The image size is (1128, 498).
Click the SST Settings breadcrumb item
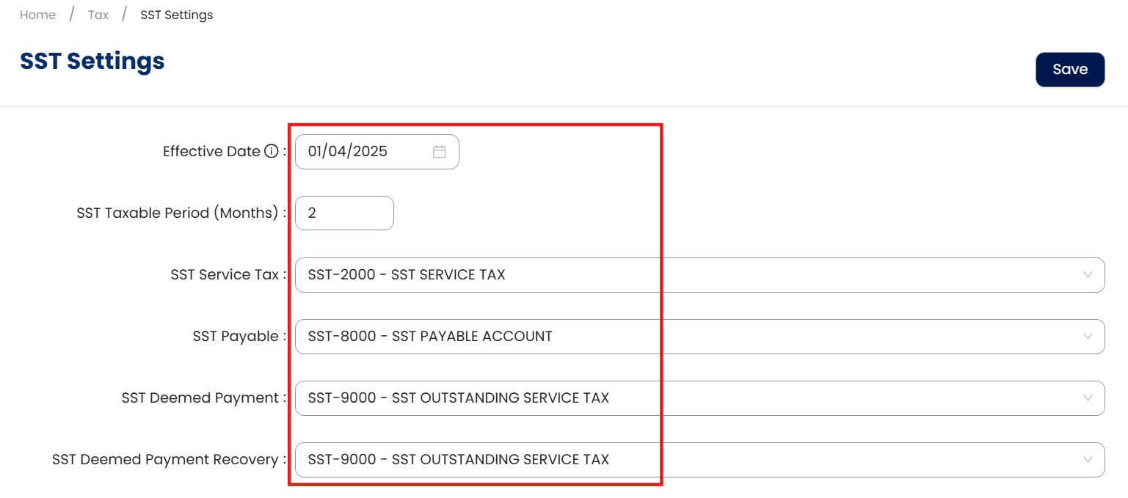[177, 15]
